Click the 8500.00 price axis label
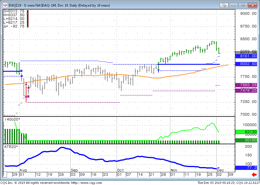The image size is (260, 185). pyautogui.click(x=248, y=39)
